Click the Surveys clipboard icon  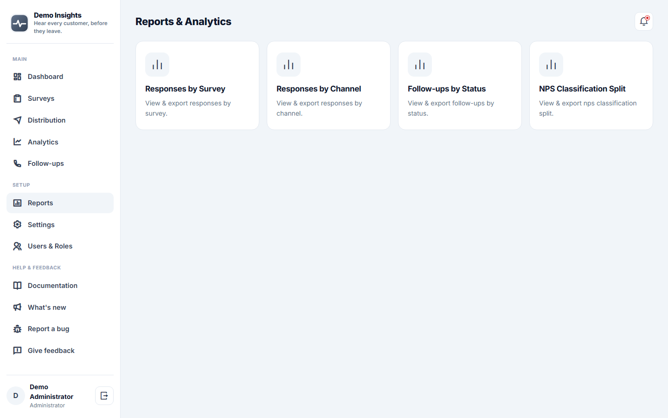[17, 98]
